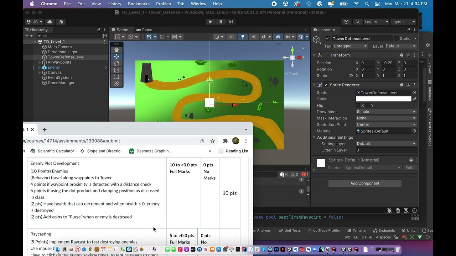456x256 pixels.
Task: Open Layout dropdown
Action: [402, 22]
